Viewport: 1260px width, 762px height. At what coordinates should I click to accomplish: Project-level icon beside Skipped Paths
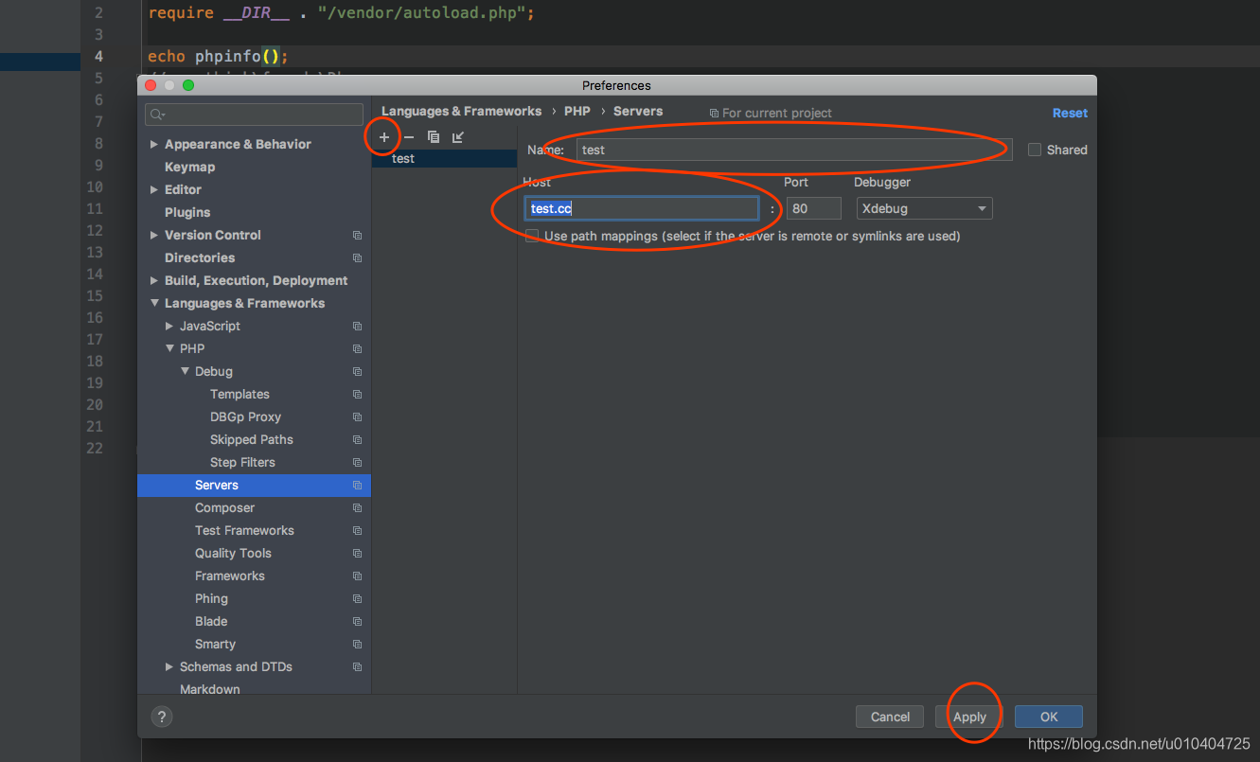point(357,439)
